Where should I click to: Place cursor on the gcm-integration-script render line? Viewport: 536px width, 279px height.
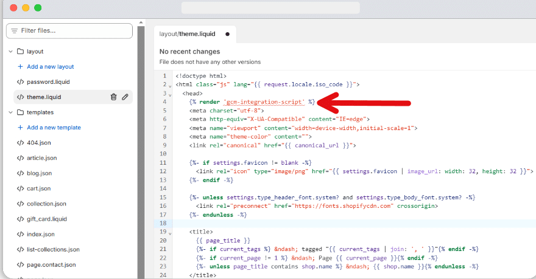[x=252, y=102]
